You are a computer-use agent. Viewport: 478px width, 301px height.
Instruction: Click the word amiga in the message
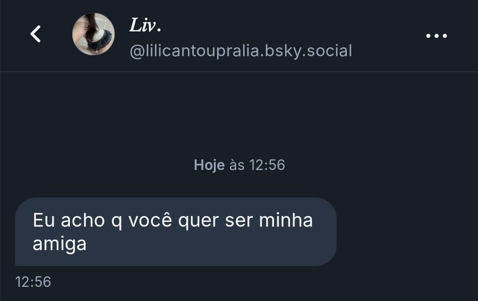pyautogui.click(x=59, y=244)
